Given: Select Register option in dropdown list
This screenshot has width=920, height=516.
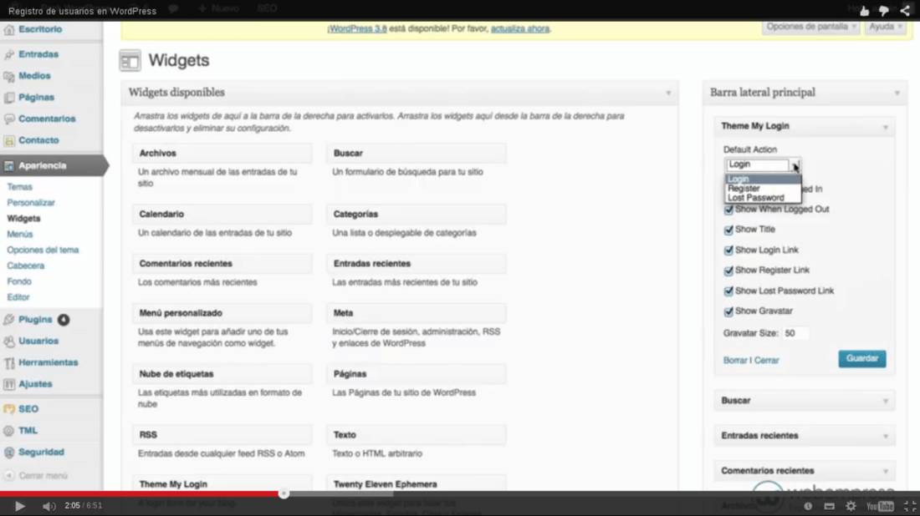Looking at the screenshot, I should (763, 189).
